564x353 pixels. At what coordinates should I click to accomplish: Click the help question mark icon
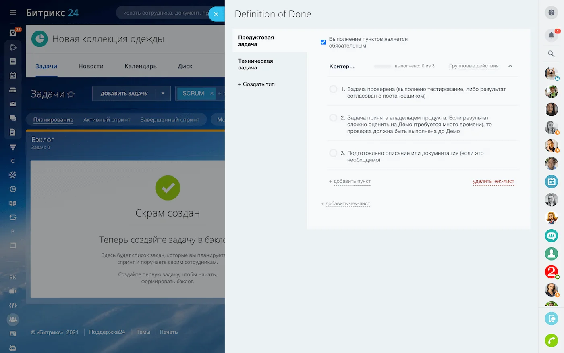tap(551, 13)
